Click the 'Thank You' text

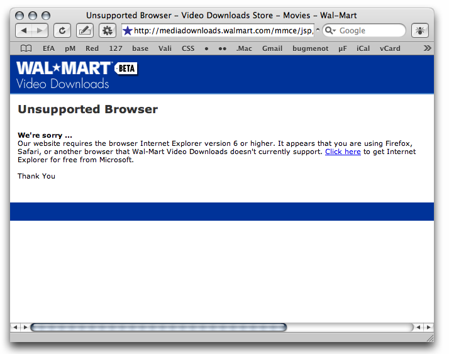[x=36, y=176]
